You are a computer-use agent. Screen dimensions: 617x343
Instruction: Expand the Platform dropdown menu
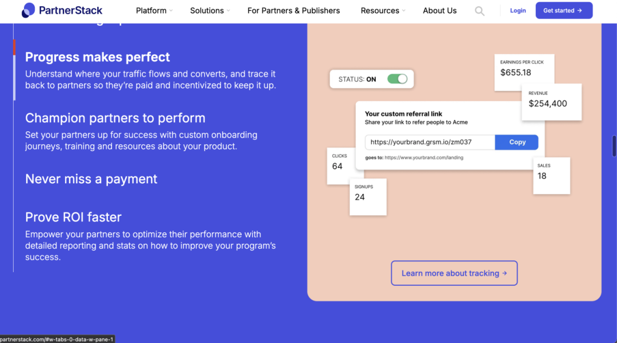(x=154, y=11)
